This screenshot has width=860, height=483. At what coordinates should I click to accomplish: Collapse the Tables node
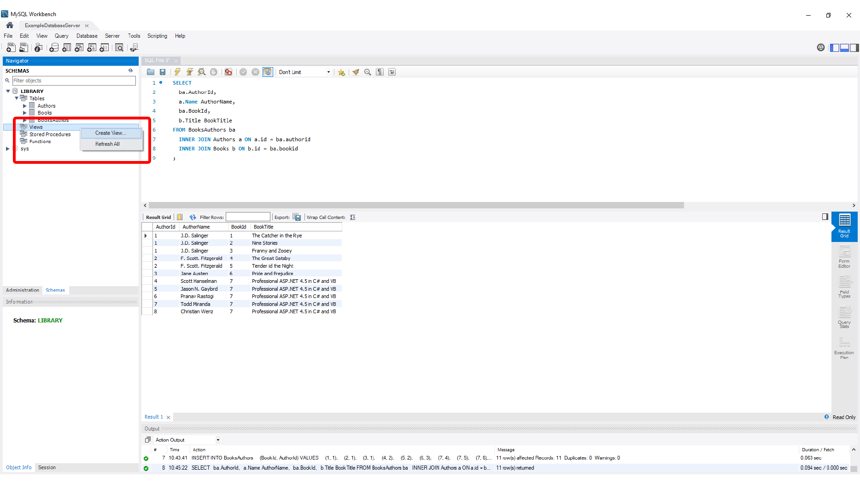point(17,98)
